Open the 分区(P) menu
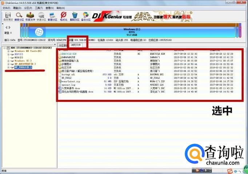The width and height of the screenshot is (248, 174). (x=28, y=8)
